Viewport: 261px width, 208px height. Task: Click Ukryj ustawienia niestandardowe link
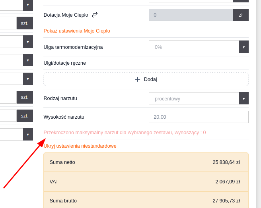(80, 146)
